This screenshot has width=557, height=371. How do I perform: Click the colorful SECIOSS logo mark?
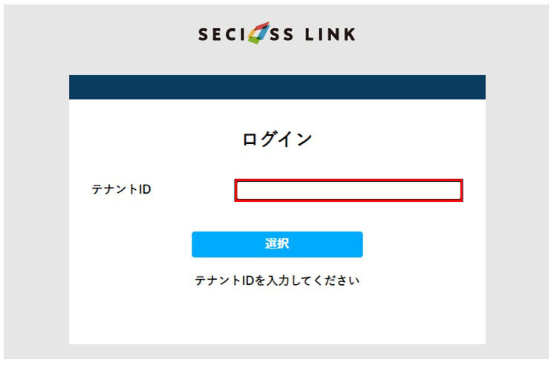pyautogui.click(x=258, y=33)
